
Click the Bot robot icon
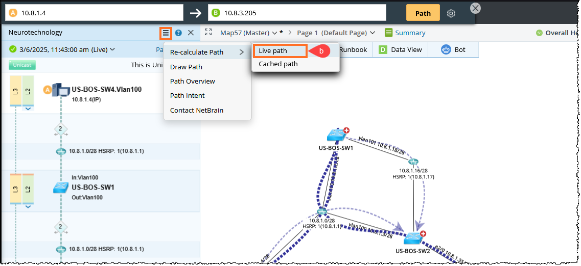pos(446,49)
